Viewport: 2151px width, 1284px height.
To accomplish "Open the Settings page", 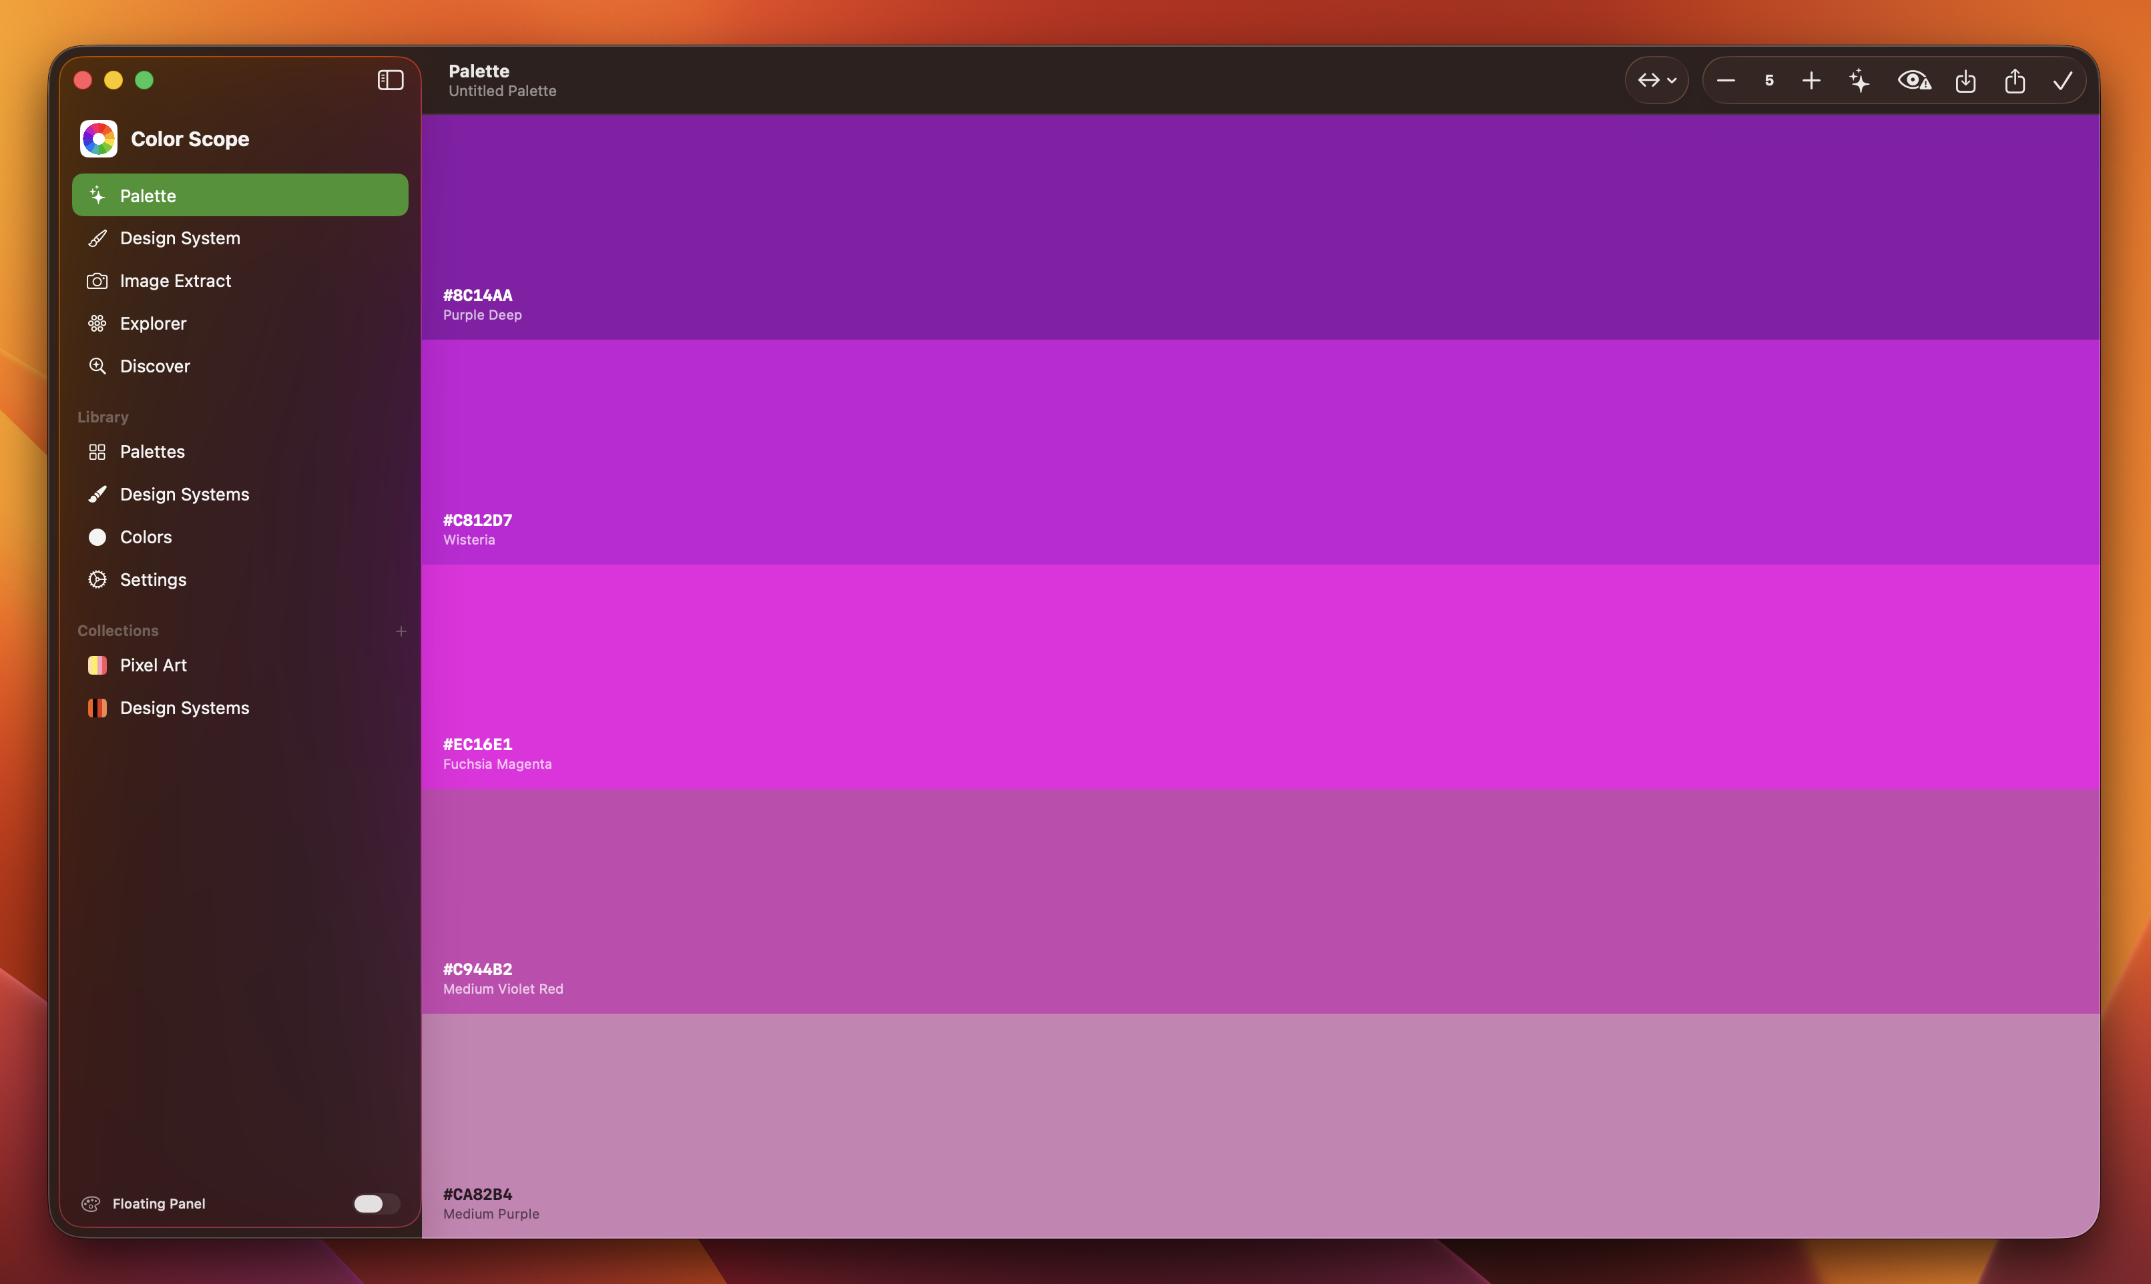I will click(153, 580).
